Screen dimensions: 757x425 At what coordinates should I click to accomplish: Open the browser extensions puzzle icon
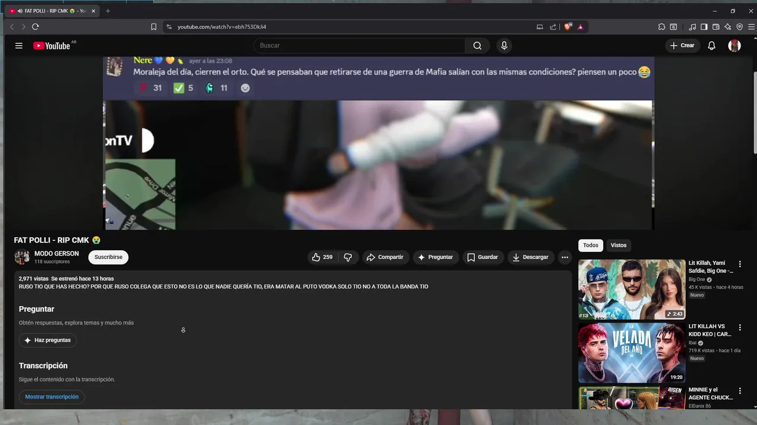coord(662,27)
